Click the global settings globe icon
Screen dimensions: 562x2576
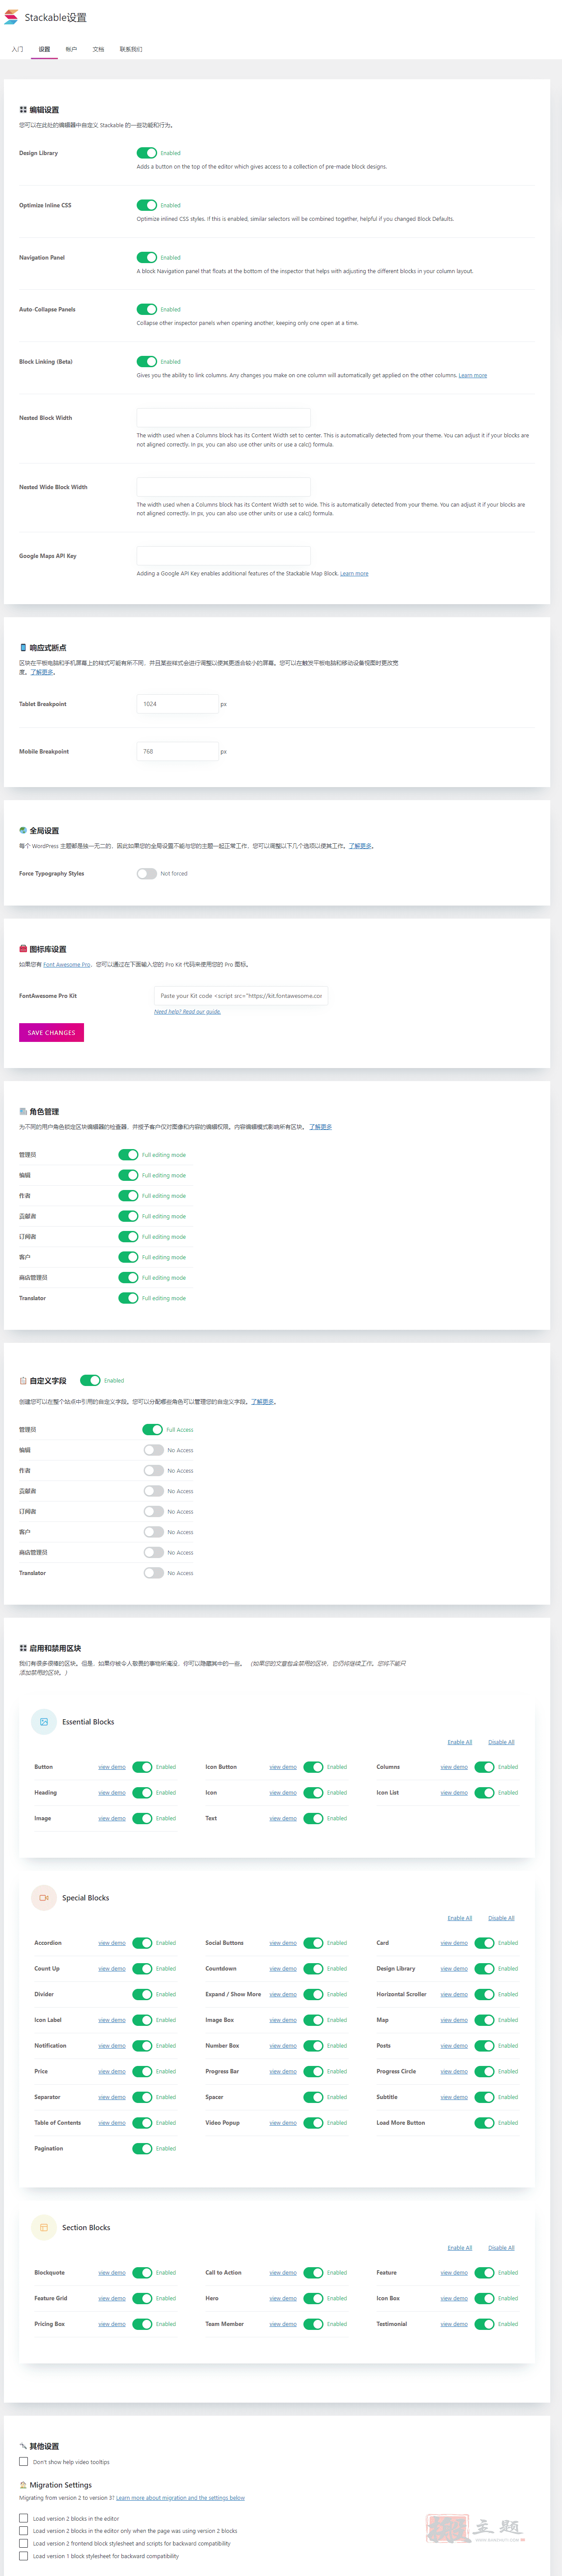23,830
